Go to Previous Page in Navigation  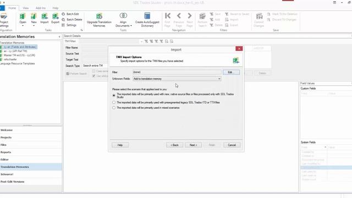point(179,20)
